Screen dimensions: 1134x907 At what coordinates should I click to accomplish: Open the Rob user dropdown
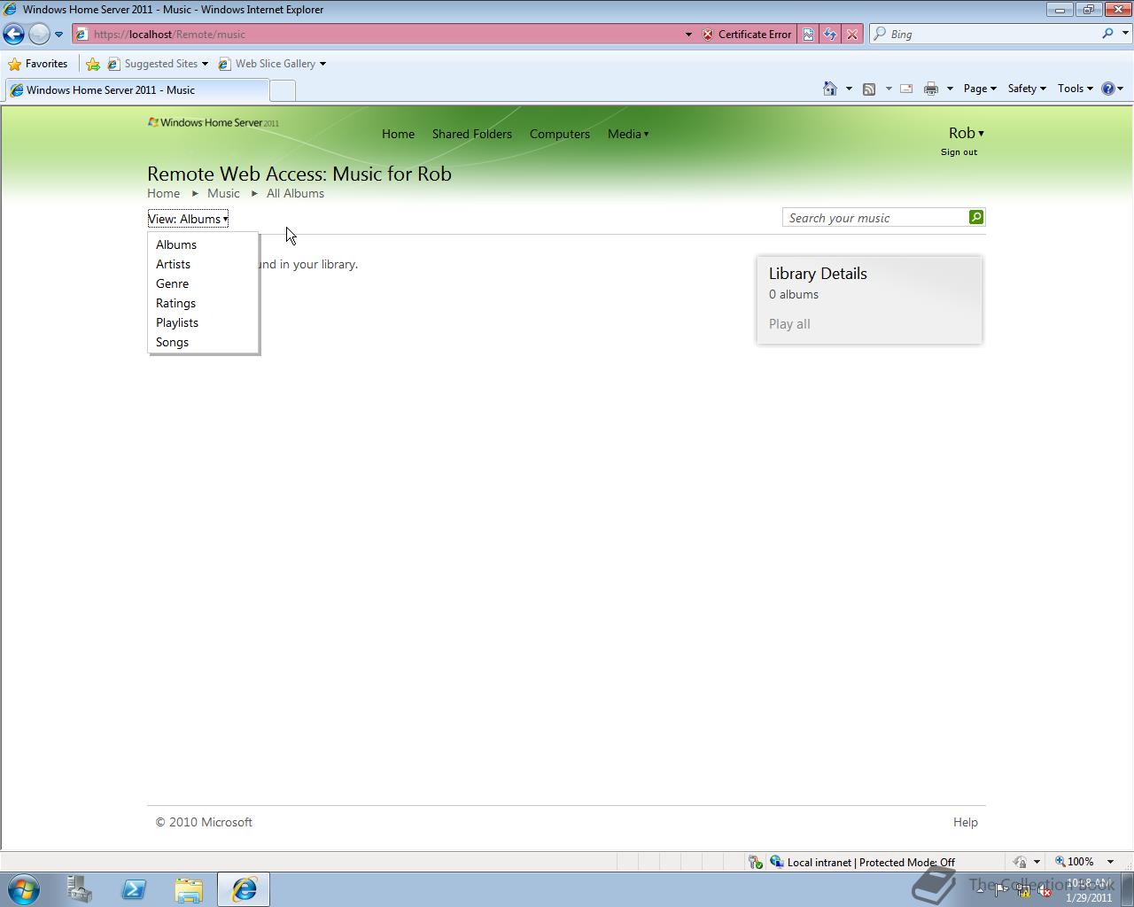point(966,134)
